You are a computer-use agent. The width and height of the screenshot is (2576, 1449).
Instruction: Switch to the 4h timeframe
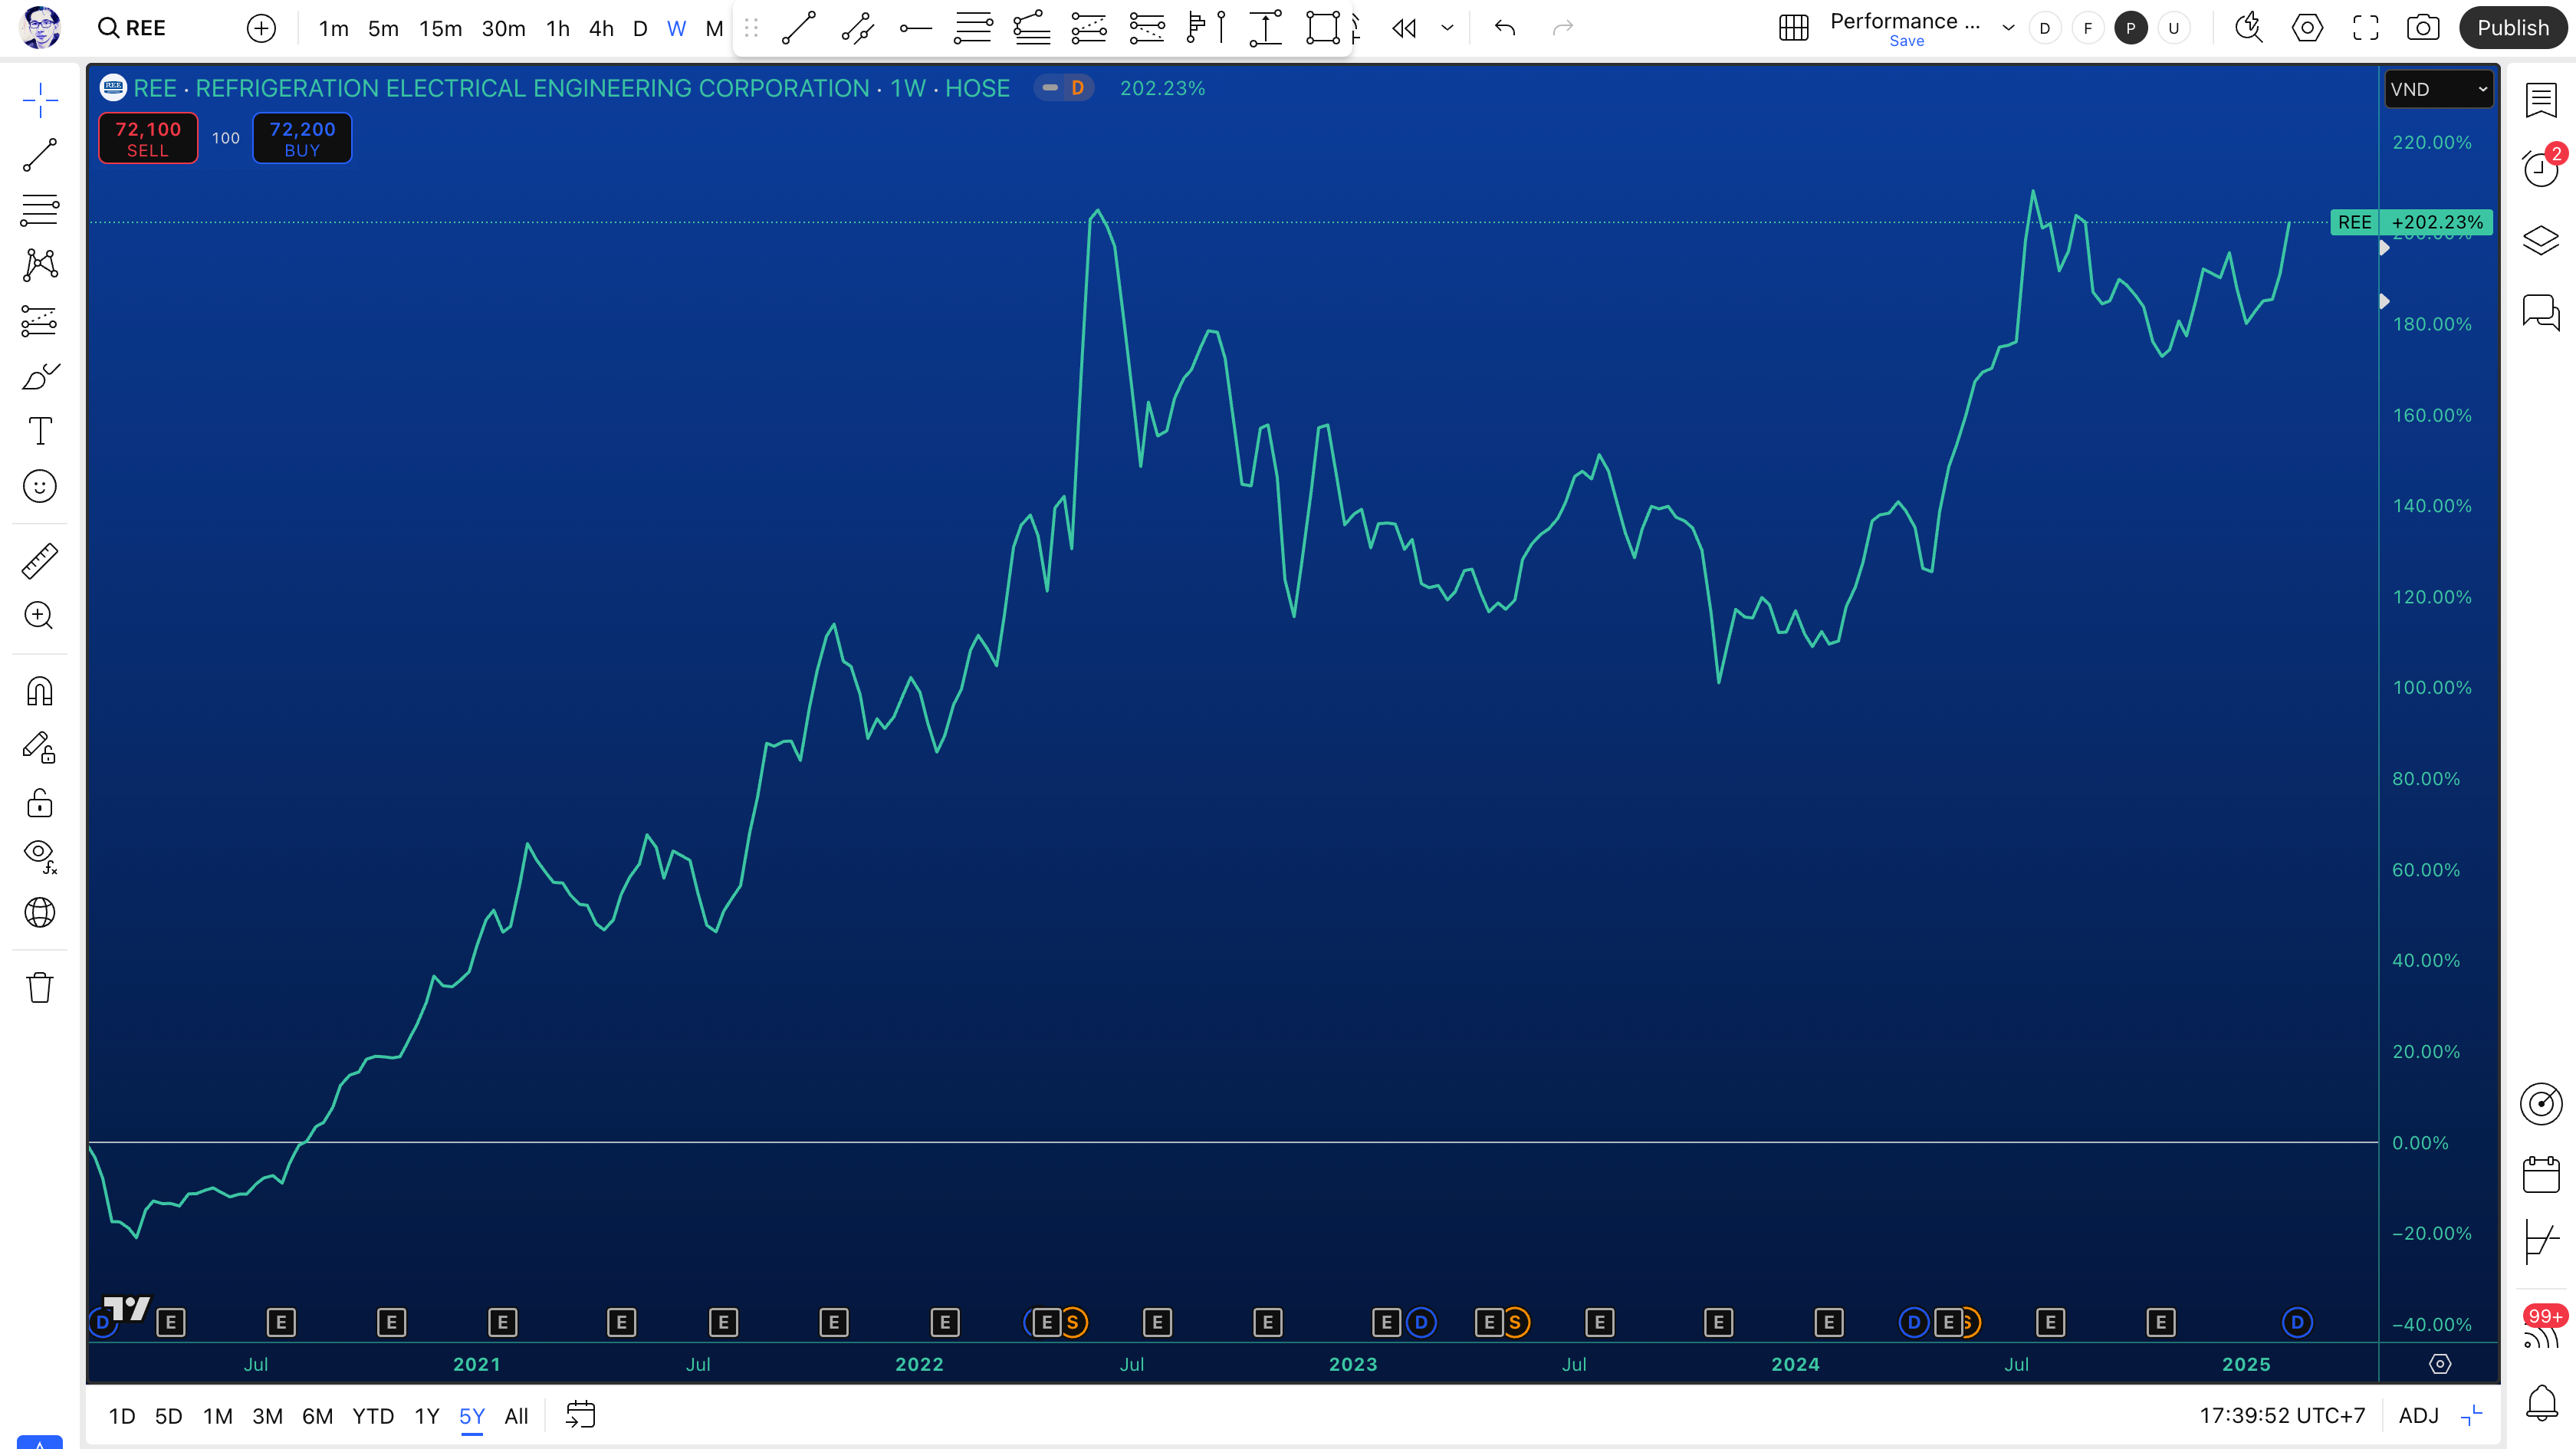point(601,28)
